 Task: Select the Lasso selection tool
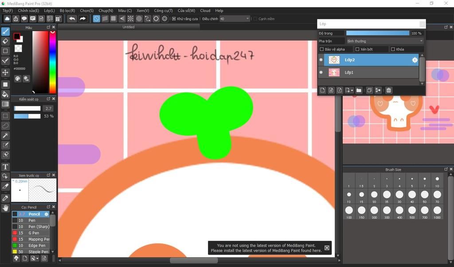pyautogui.click(x=5, y=126)
